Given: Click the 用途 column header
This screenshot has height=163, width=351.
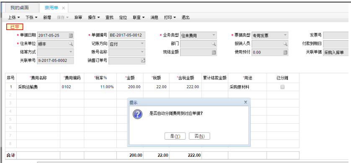Looking at the screenshot, I should click(248, 78).
